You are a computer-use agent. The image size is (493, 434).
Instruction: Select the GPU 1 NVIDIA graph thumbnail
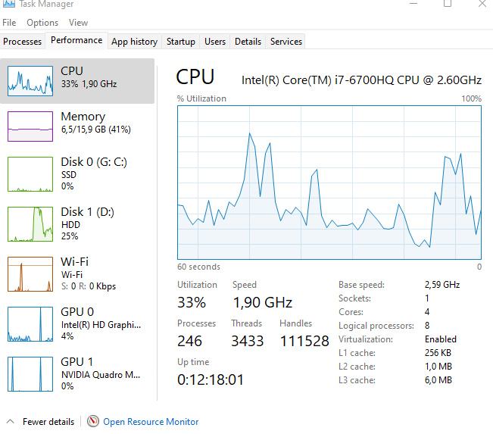(30, 373)
